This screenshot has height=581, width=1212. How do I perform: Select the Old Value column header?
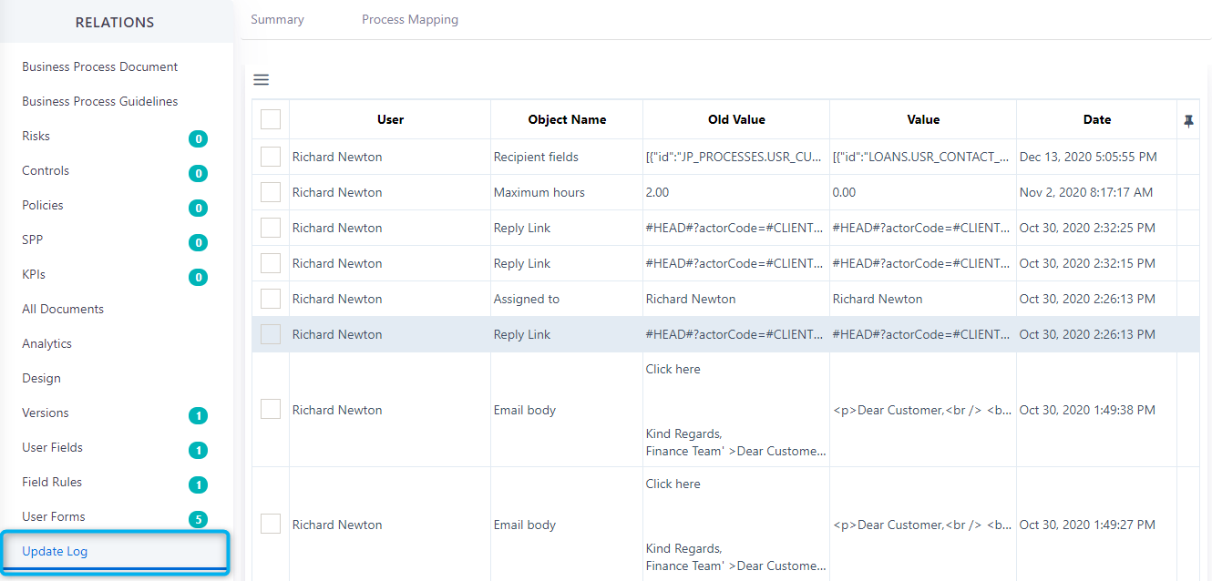point(736,119)
